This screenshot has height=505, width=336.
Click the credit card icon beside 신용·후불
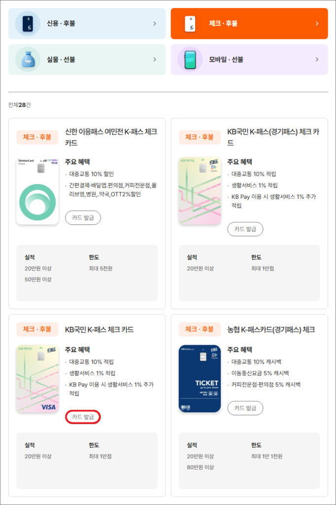[x=28, y=23]
